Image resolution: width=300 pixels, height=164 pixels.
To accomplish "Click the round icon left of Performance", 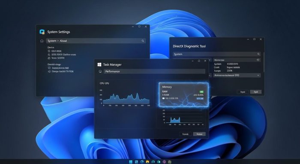I will (100, 71).
